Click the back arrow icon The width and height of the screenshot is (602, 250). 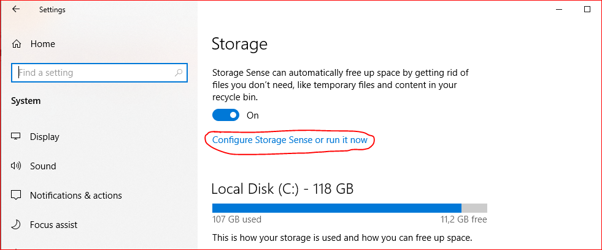click(16, 9)
